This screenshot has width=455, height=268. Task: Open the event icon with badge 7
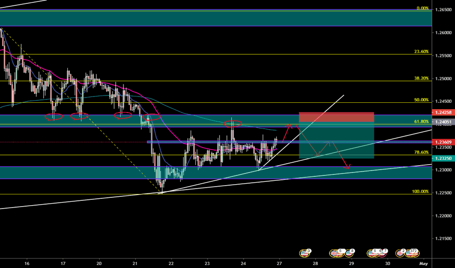click(x=382, y=253)
